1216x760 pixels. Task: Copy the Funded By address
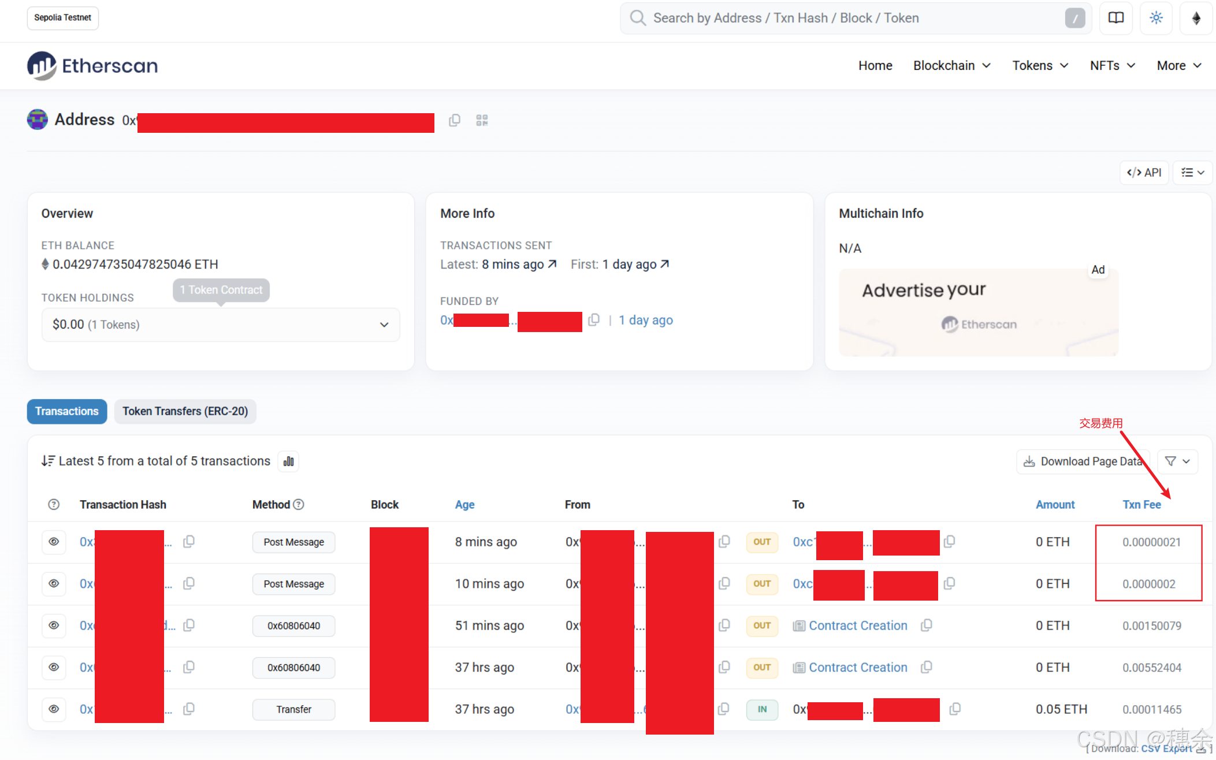tap(593, 320)
